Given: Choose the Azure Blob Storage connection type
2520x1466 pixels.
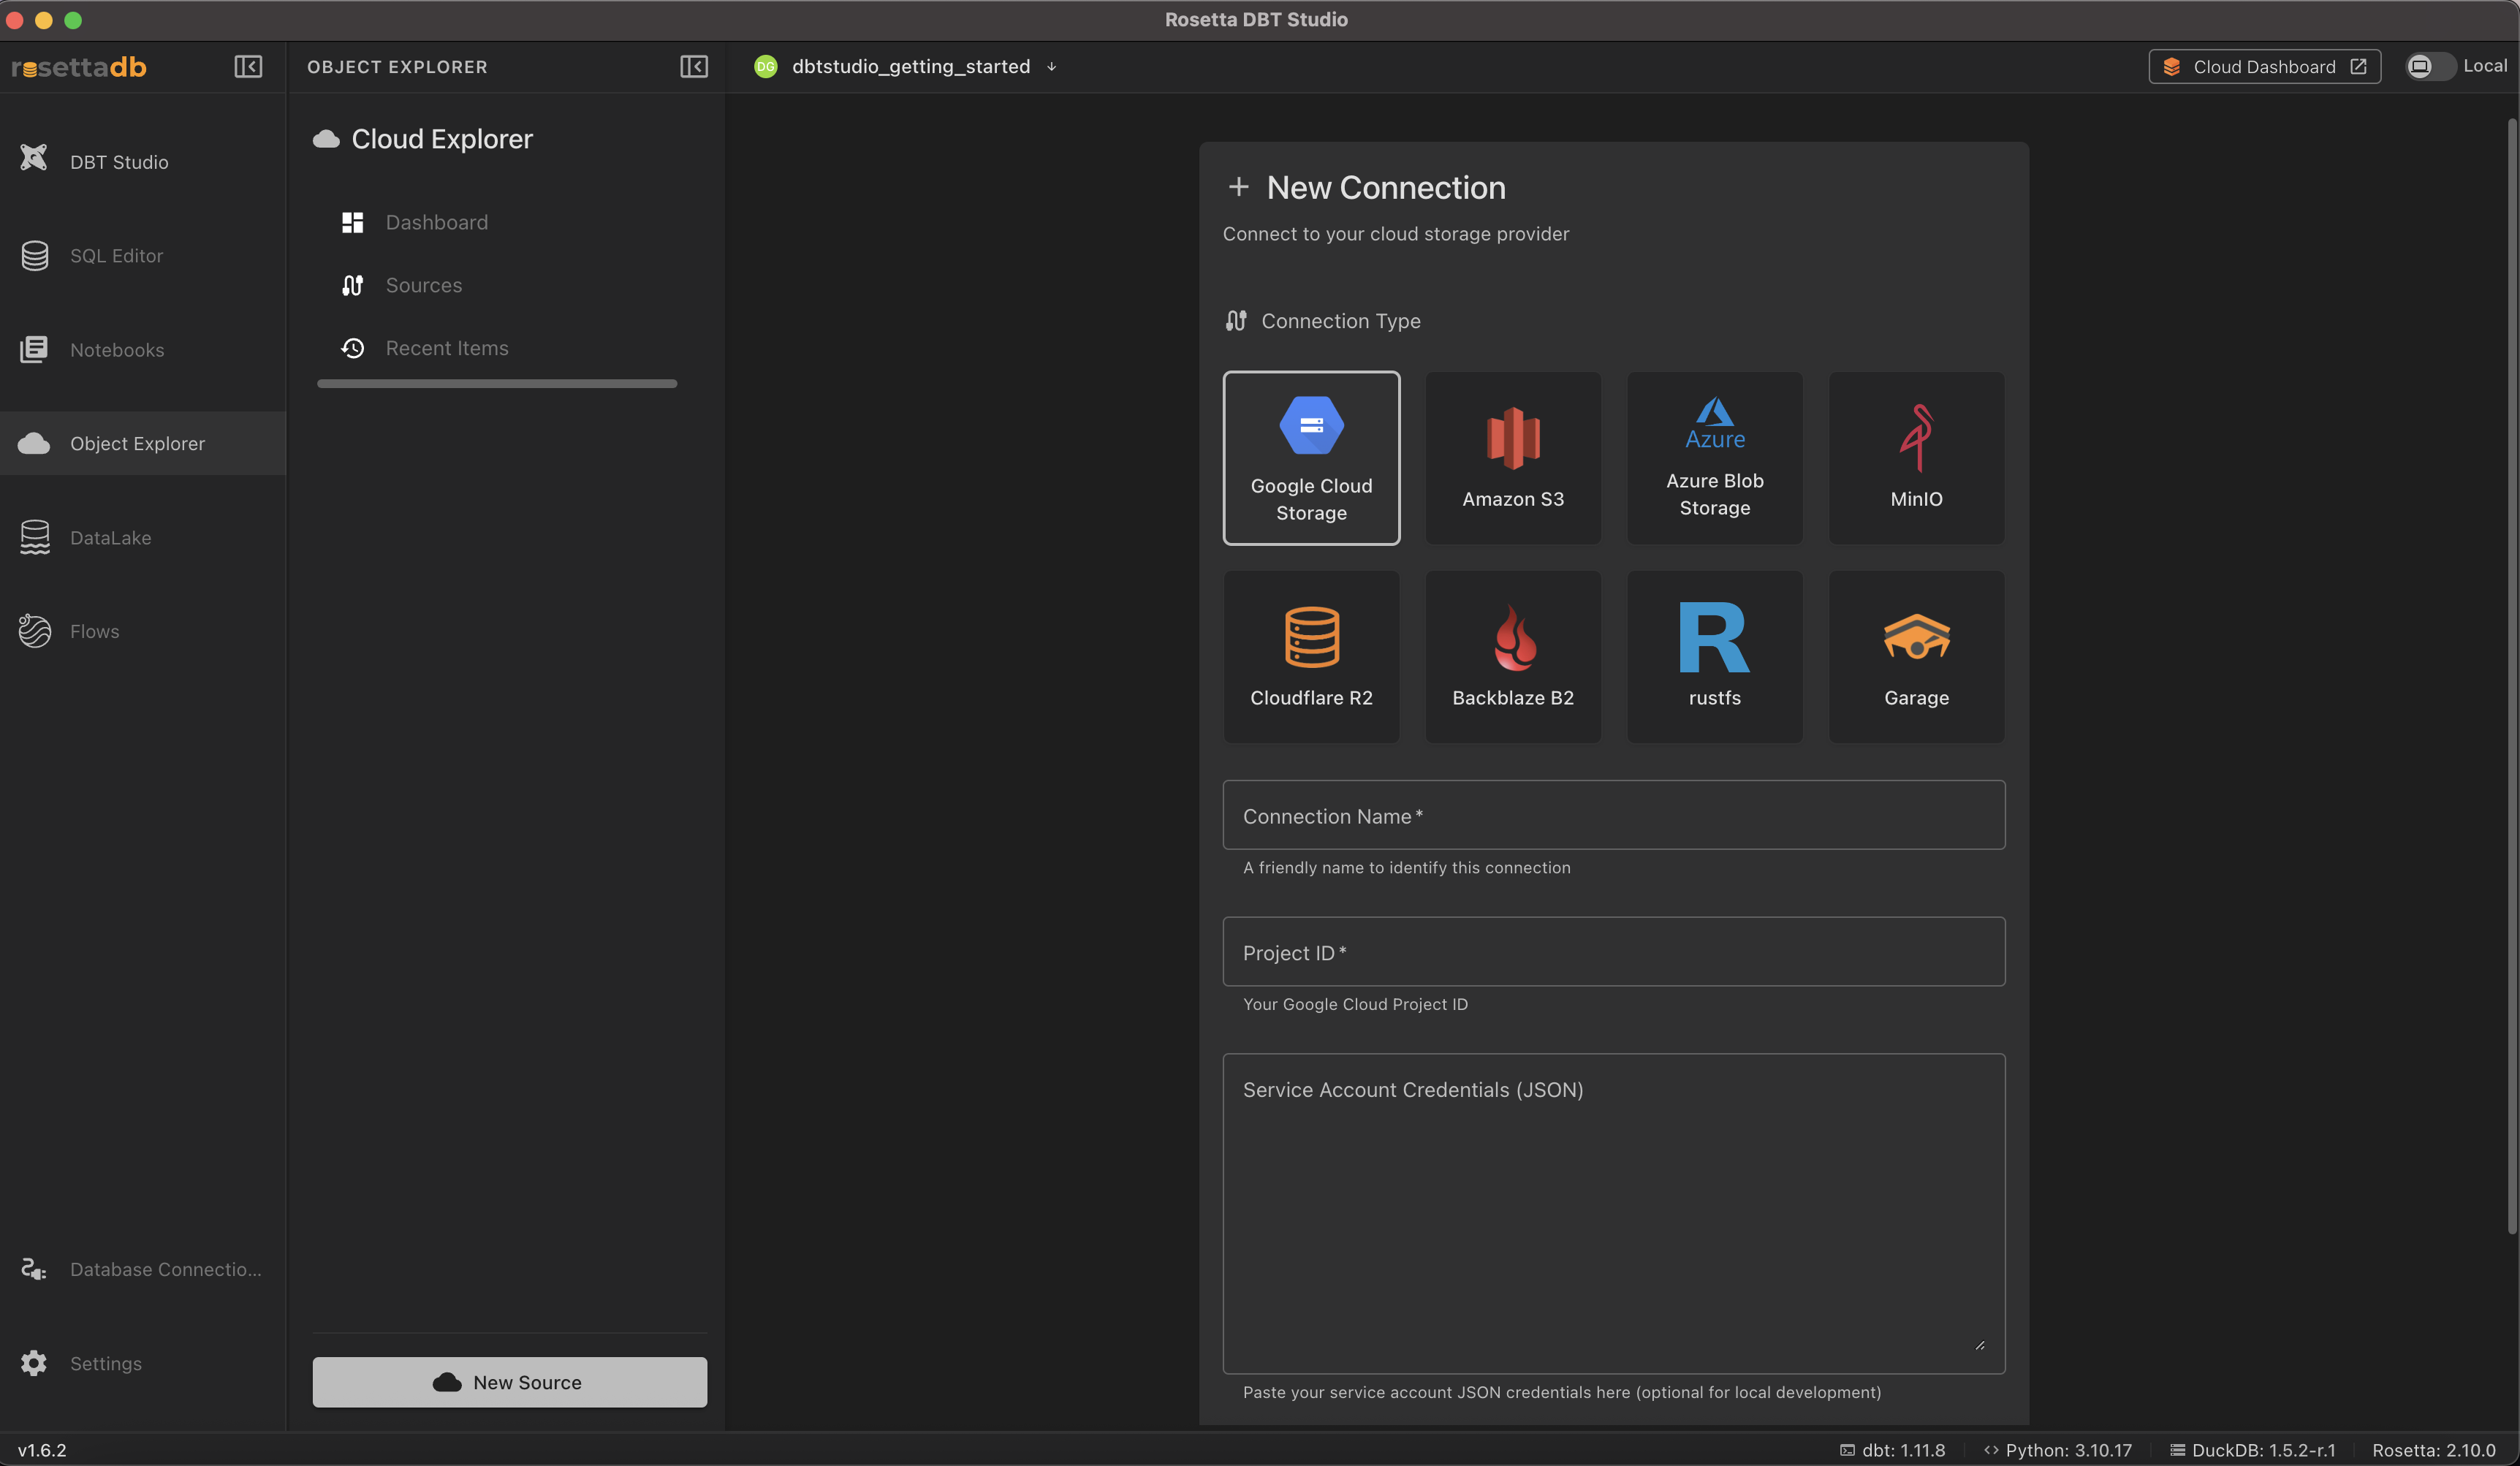Looking at the screenshot, I should click(1715, 458).
